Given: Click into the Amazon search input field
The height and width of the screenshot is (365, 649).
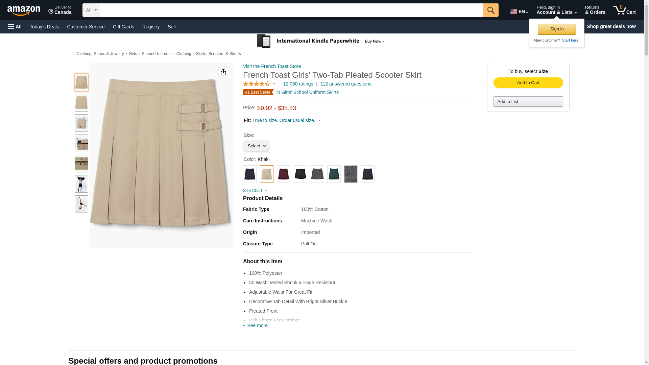Looking at the screenshot, I should [x=291, y=10].
